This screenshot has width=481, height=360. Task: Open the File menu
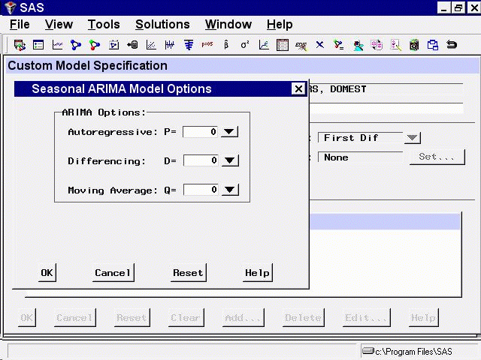click(20, 25)
